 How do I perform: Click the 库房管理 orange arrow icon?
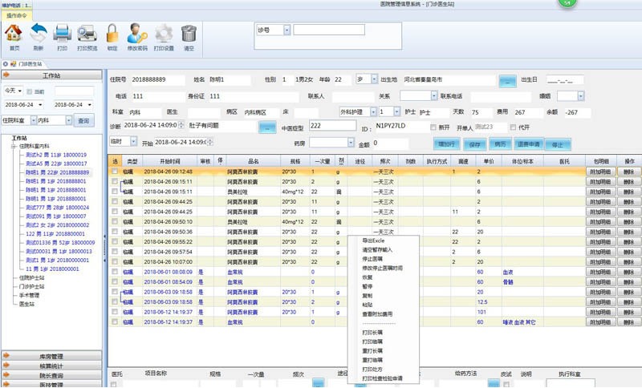click(x=6, y=356)
